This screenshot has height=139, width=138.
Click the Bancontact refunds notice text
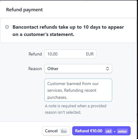pos(68,31)
